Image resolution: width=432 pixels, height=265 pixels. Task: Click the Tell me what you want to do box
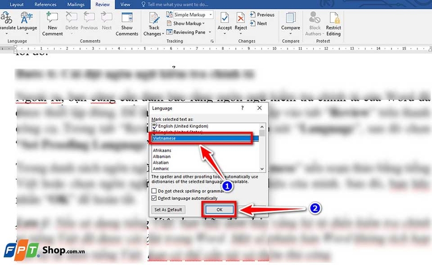point(174,4)
